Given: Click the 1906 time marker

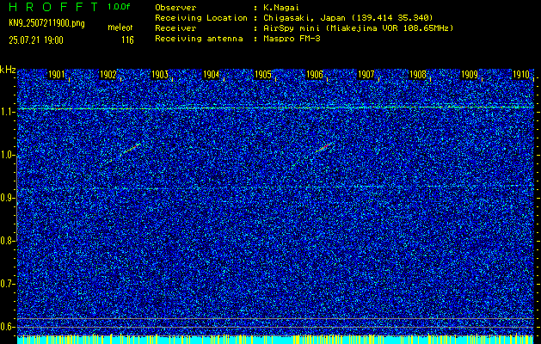Looking at the screenshot, I should click(x=315, y=75).
